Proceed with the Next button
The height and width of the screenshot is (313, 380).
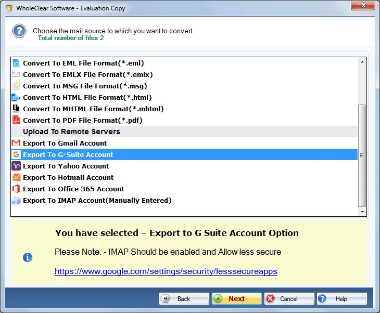click(x=236, y=298)
